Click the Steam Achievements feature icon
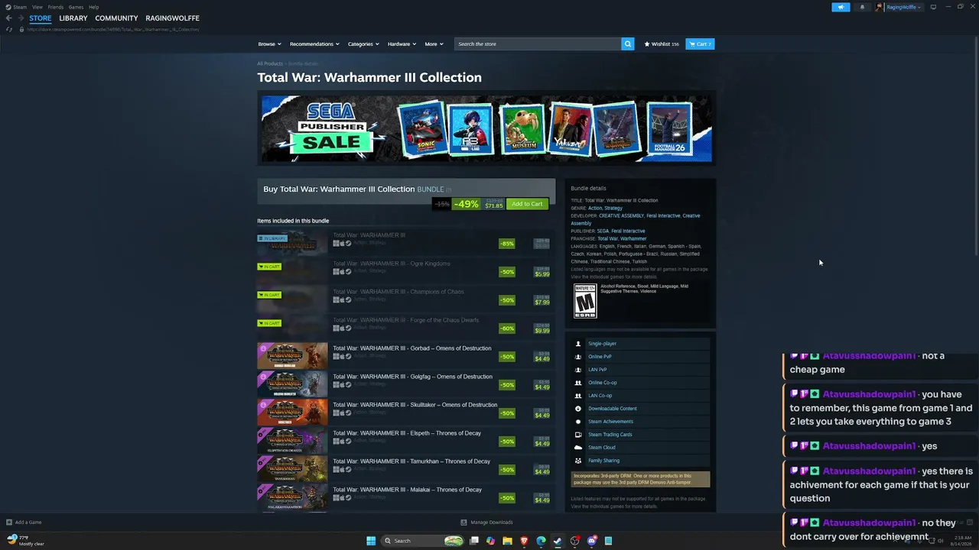The width and height of the screenshot is (979, 550). click(578, 422)
